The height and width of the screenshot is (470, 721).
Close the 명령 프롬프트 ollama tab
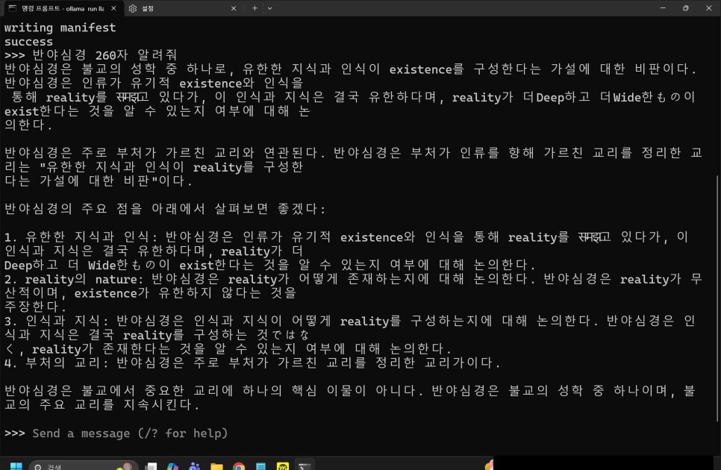point(113,8)
